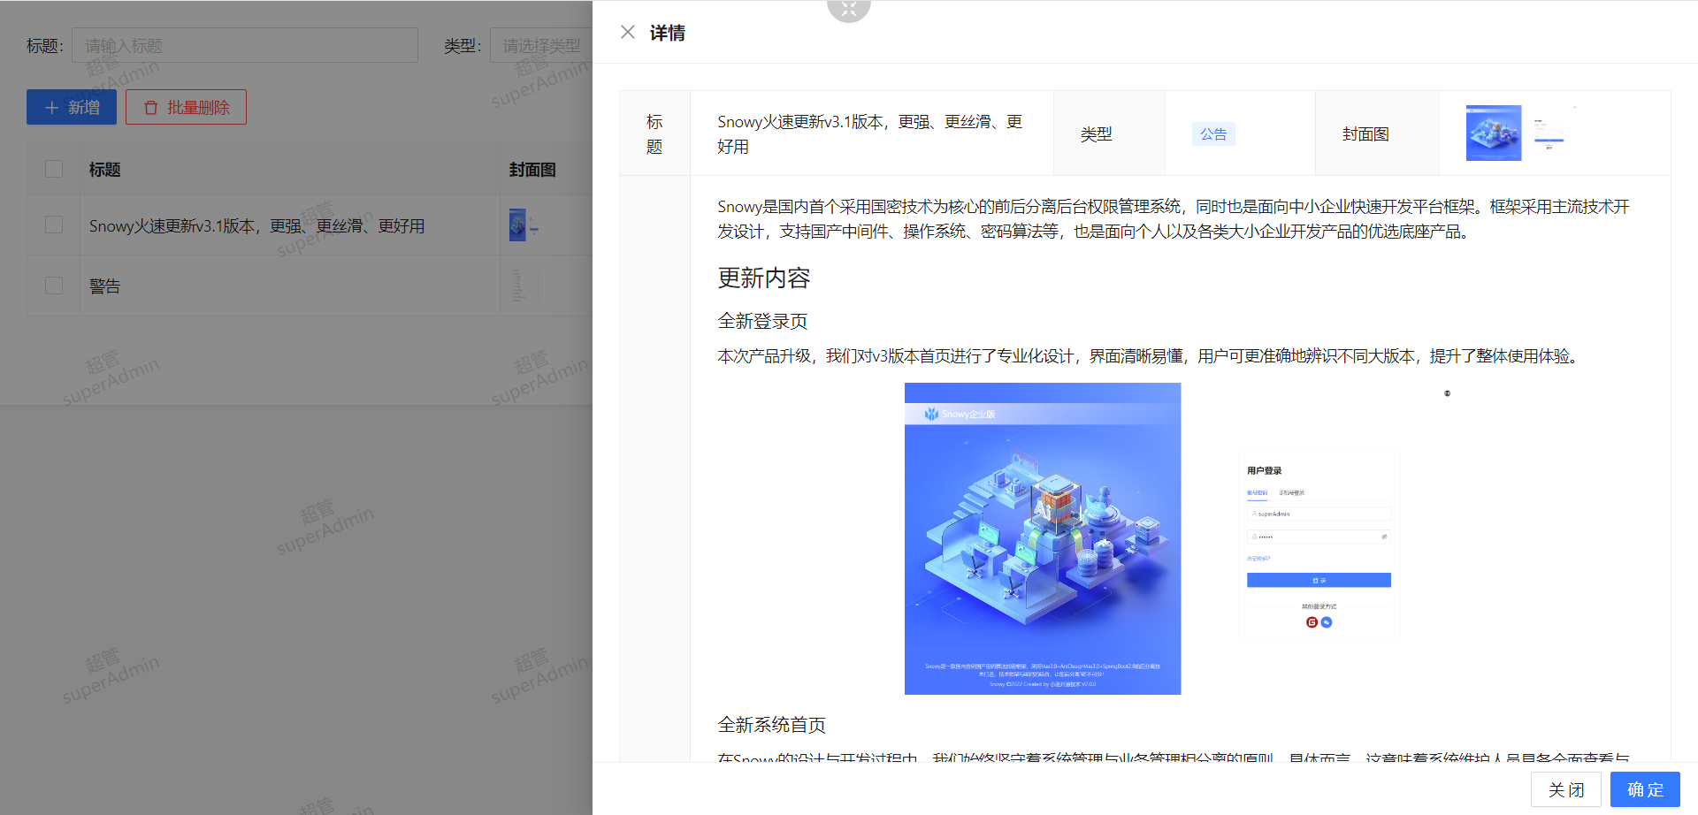The height and width of the screenshot is (815, 1698).
Task: Click the 封面图 column header in the table
Action: [x=532, y=169]
